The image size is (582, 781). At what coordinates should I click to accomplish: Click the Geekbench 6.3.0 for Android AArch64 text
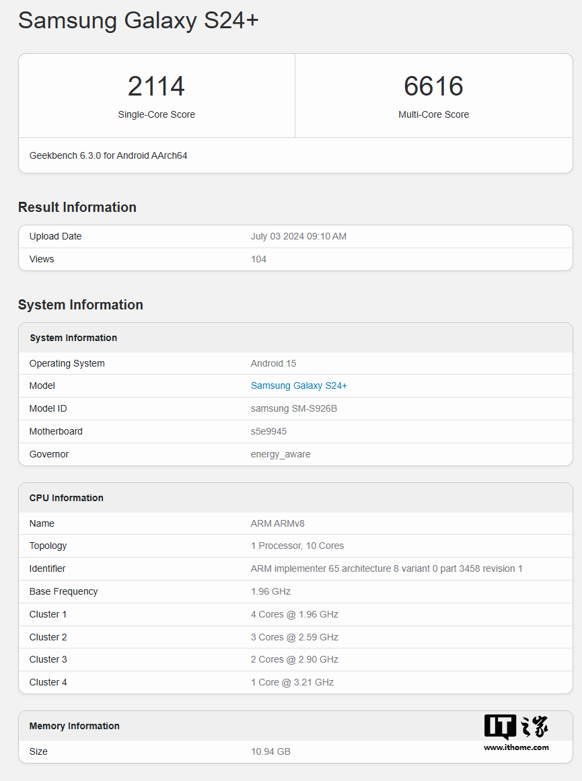tap(108, 155)
